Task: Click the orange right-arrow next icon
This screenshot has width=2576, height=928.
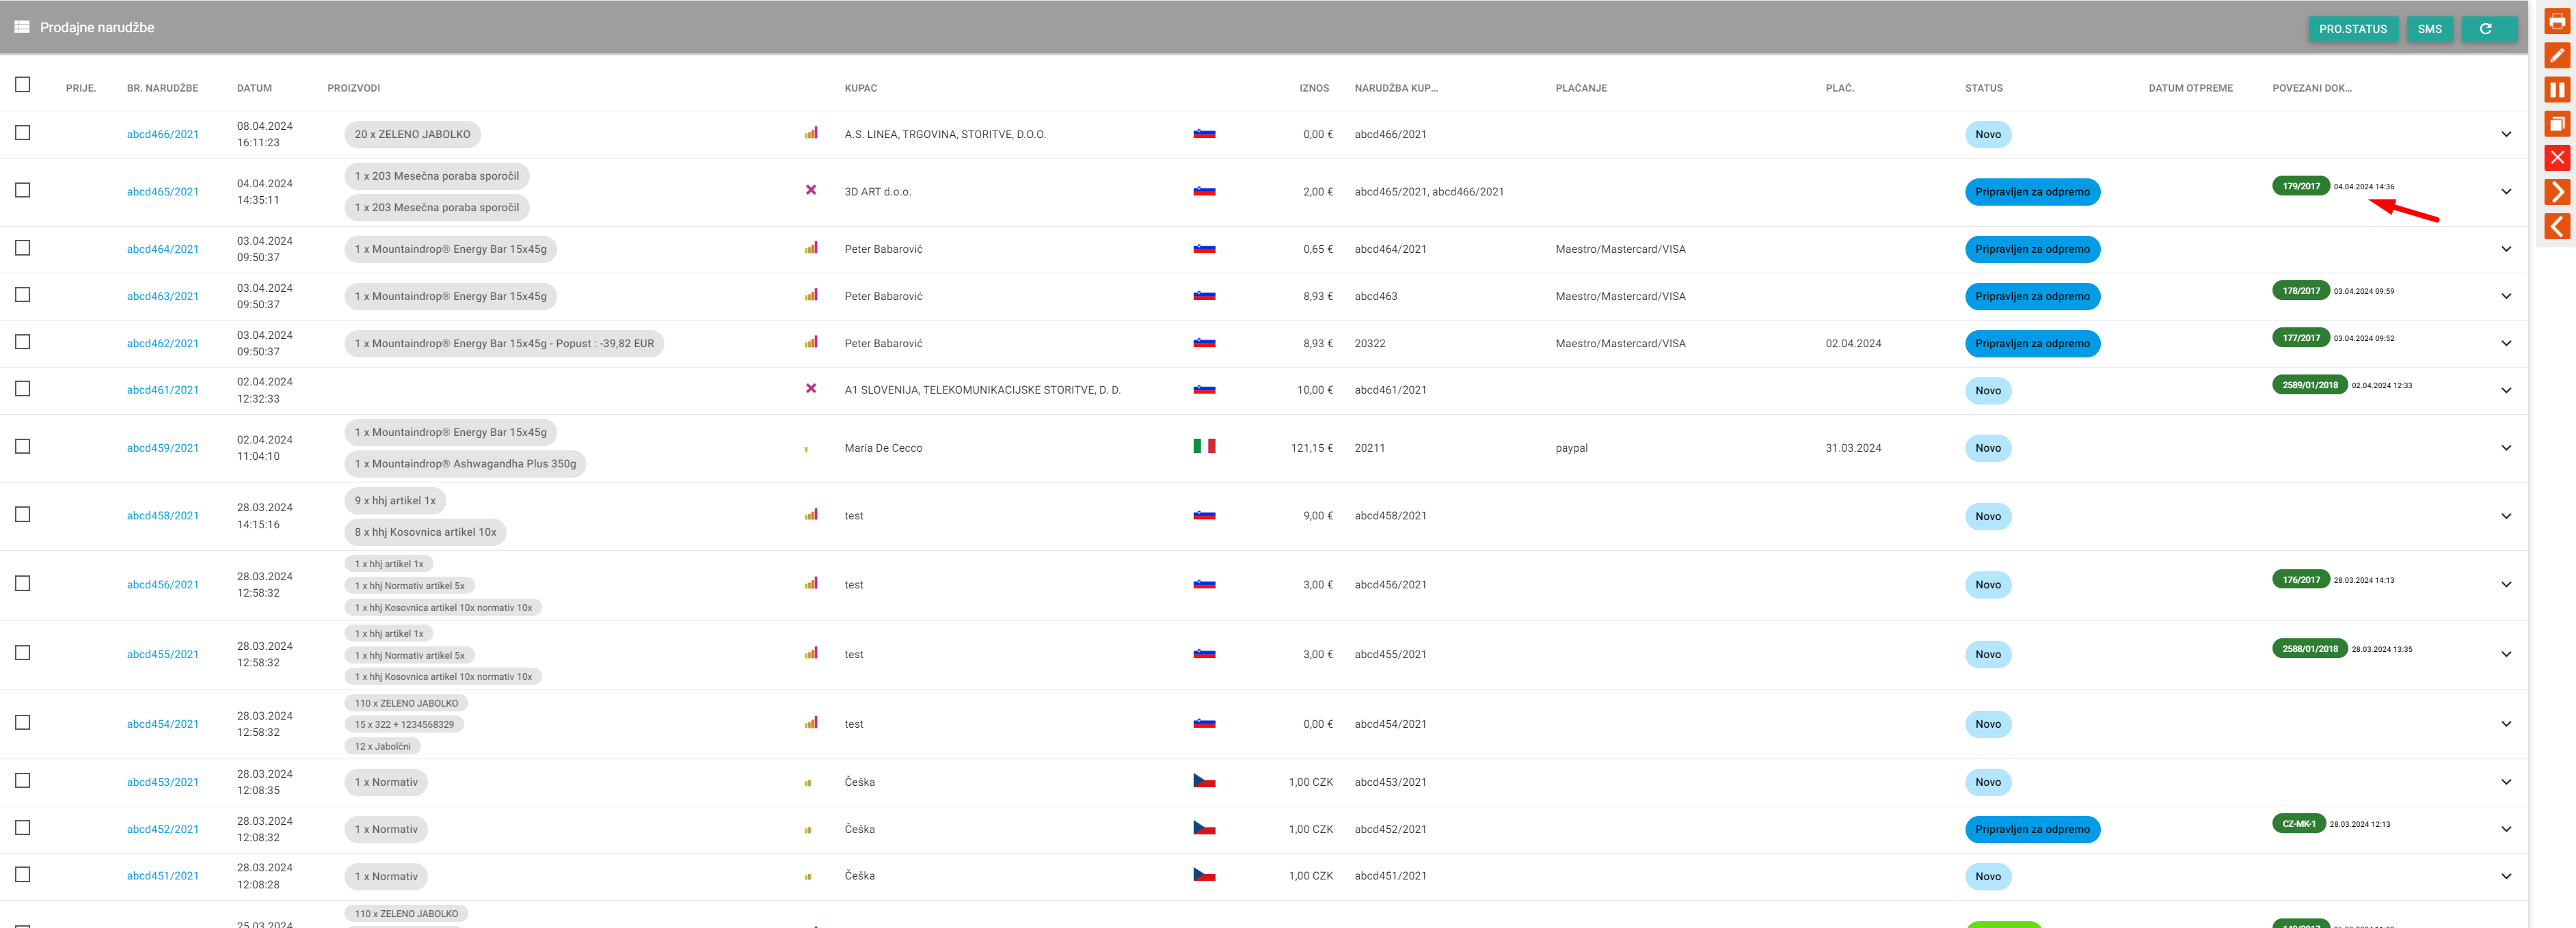Action: [x=2557, y=191]
